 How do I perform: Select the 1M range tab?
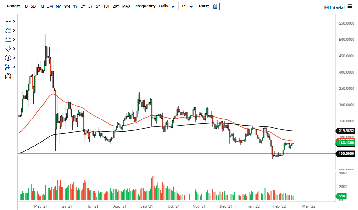[x=41, y=6]
